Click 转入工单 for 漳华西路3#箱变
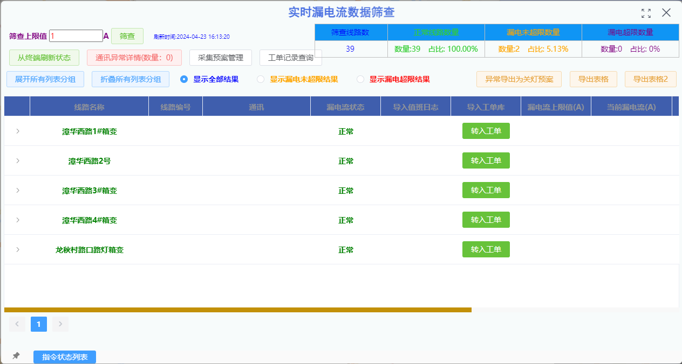The height and width of the screenshot is (364, 682). 486,190
